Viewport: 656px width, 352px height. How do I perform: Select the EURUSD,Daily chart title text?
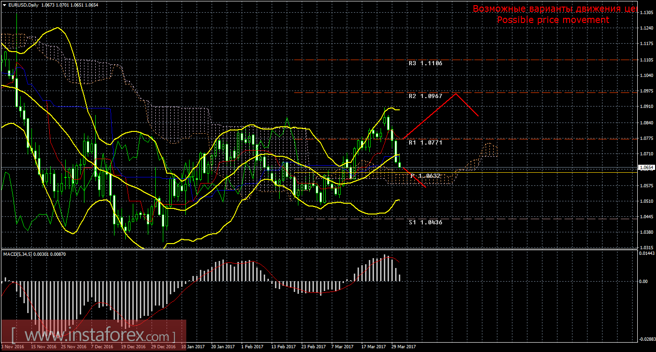[23, 5]
